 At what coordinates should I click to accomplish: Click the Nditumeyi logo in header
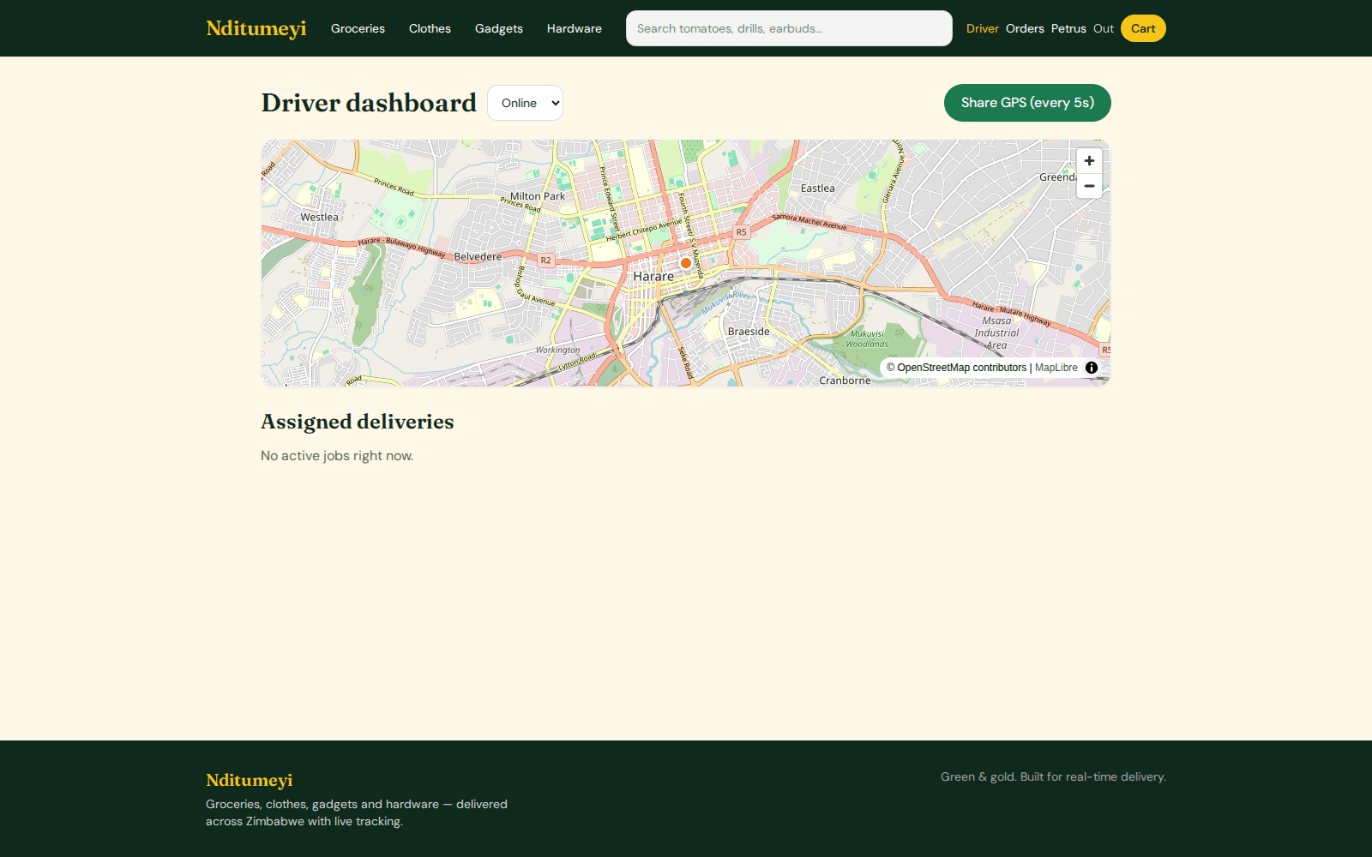point(256,28)
